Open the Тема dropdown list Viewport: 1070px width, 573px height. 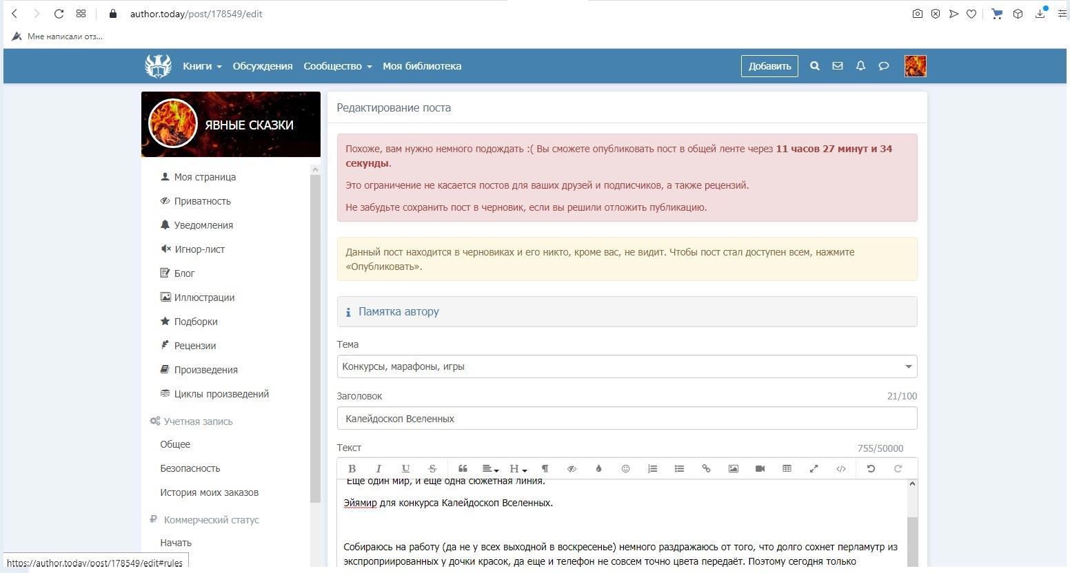click(x=626, y=366)
